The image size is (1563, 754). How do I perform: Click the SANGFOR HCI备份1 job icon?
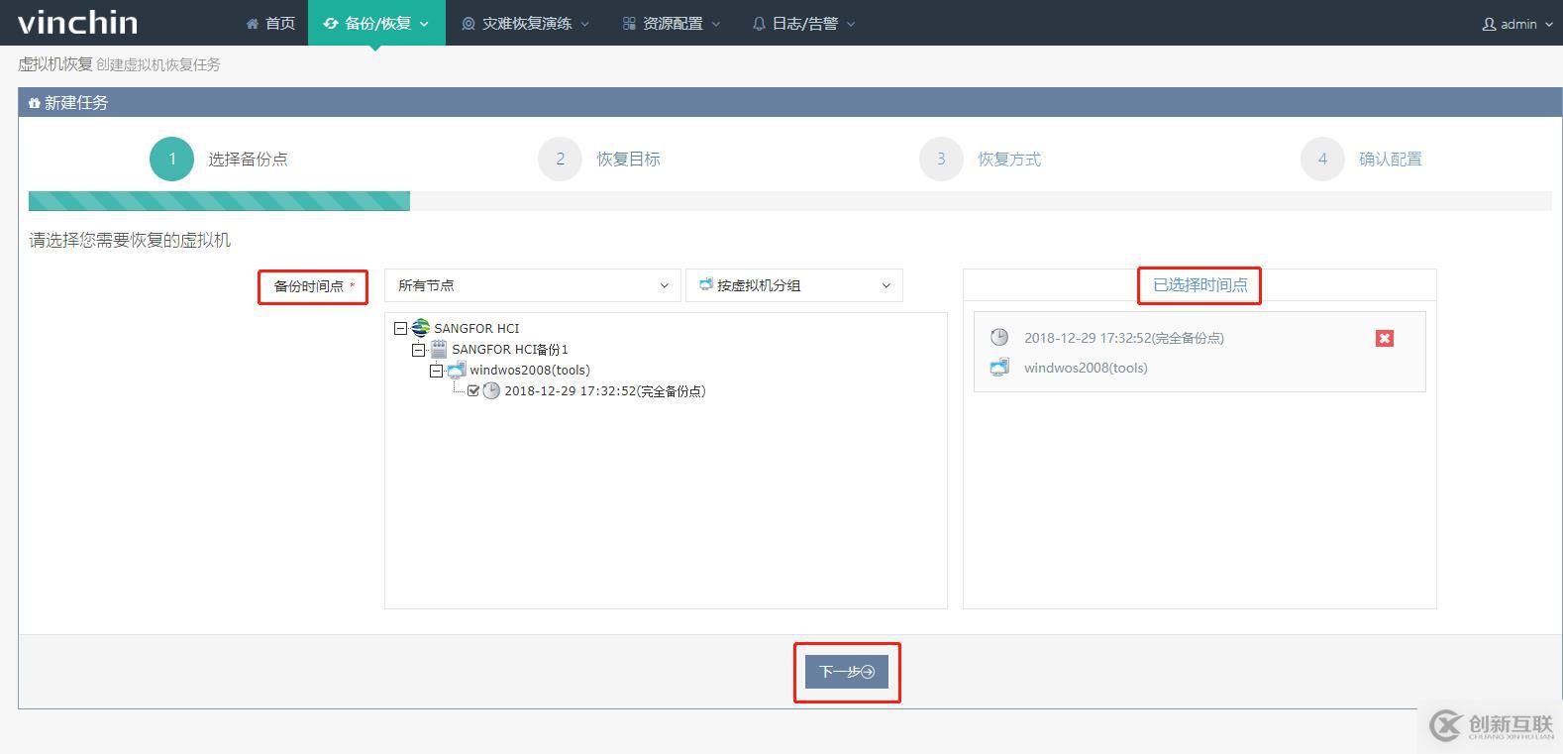click(439, 349)
